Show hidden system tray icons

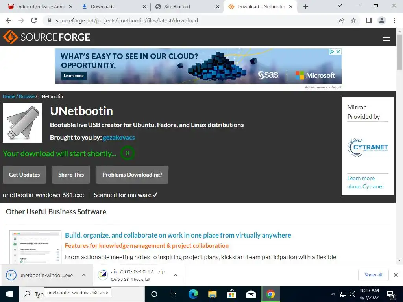tap(333, 294)
